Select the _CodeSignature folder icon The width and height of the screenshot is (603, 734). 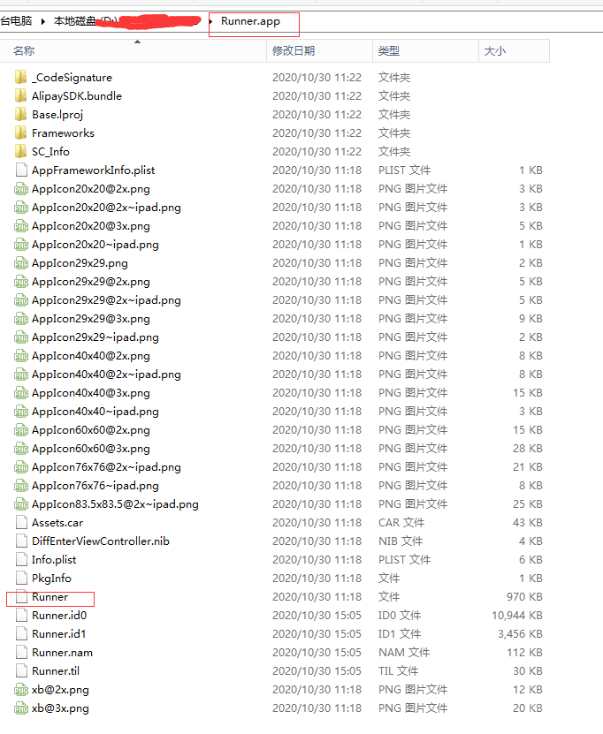(x=20, y=77)
